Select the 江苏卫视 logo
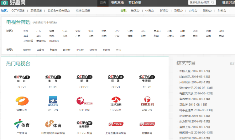The height and width of the screenshot is (140, 235). click(x=116, y=101)
